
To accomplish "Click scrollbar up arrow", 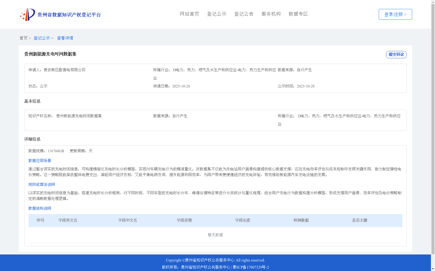I will 433,2.
